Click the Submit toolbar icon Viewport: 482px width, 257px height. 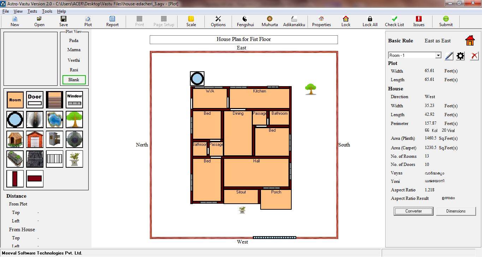[446, 21]
